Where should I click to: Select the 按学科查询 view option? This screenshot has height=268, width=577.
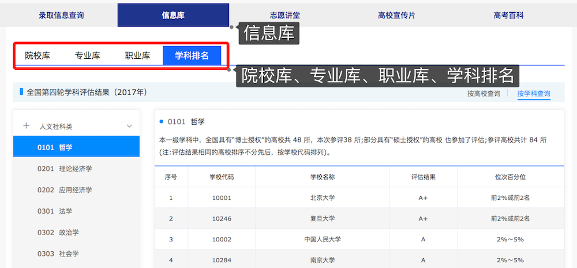[x=534, y=94]
